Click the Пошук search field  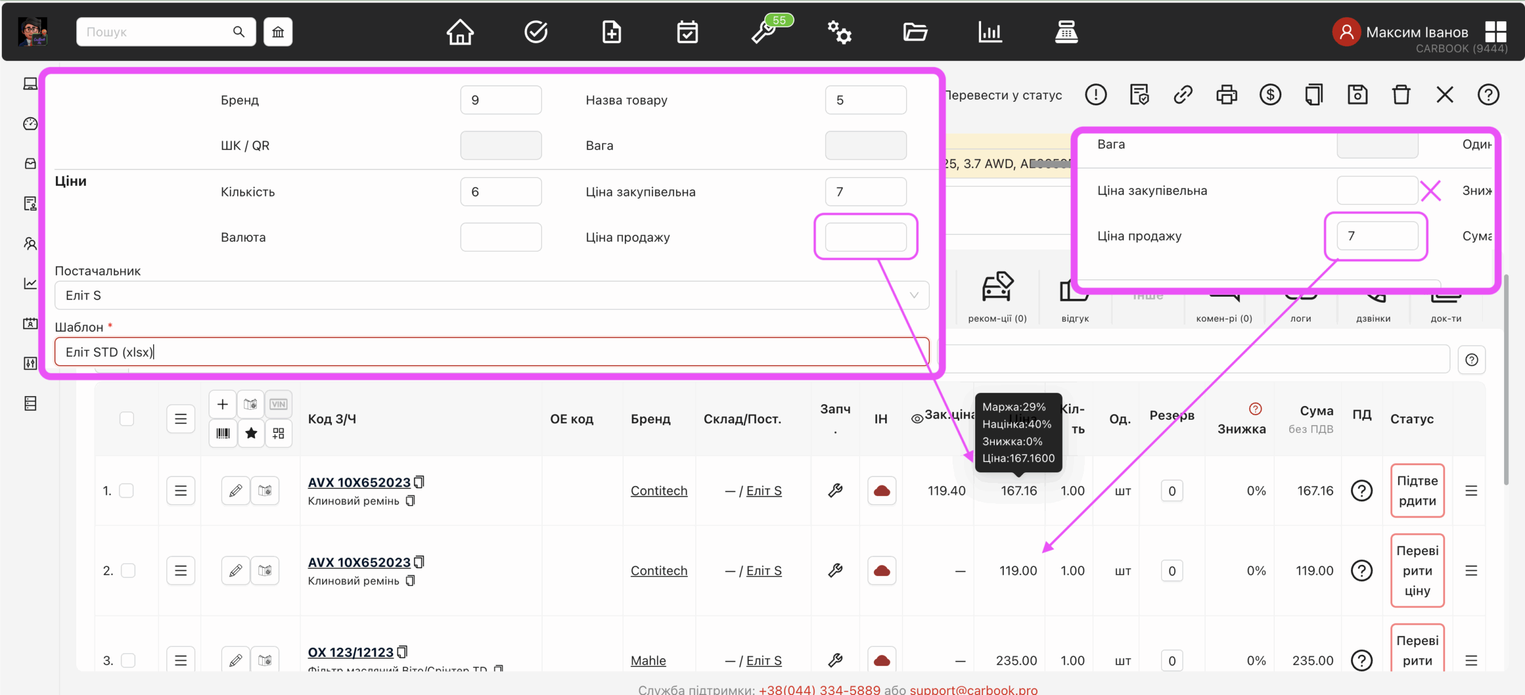point(155,32)
